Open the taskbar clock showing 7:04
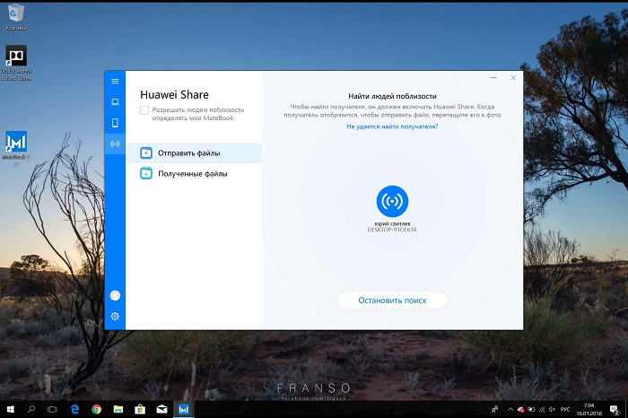Viewport: 628px width, 418px height. pos(589,409)
